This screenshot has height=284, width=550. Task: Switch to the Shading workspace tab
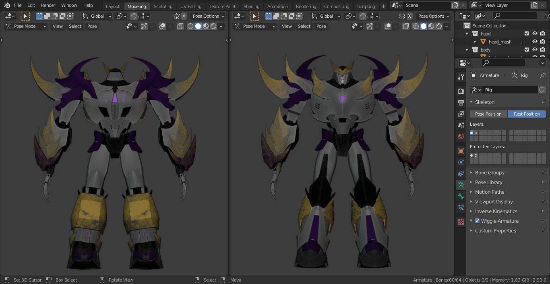click(251, 6)
